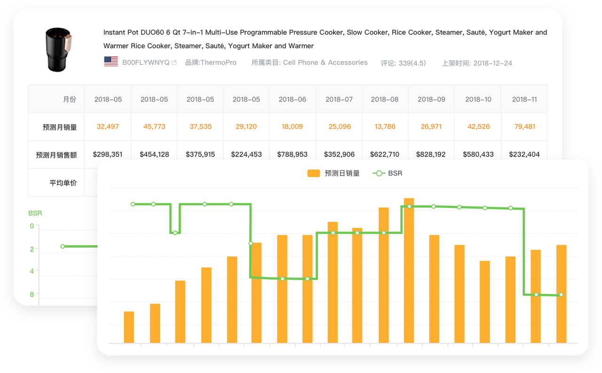Click the product thumbnail image

[57, 49]
